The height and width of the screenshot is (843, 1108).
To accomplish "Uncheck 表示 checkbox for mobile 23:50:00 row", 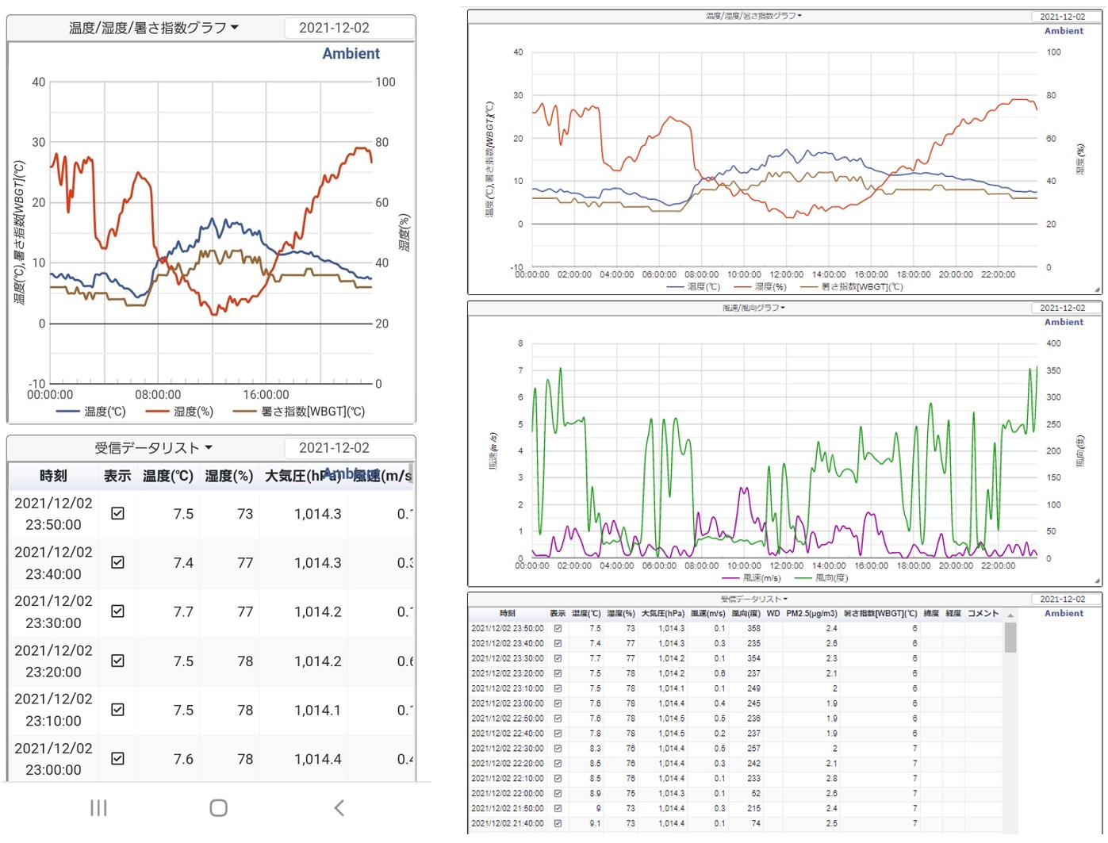I will pyautogui.click(x=117, y=514).
